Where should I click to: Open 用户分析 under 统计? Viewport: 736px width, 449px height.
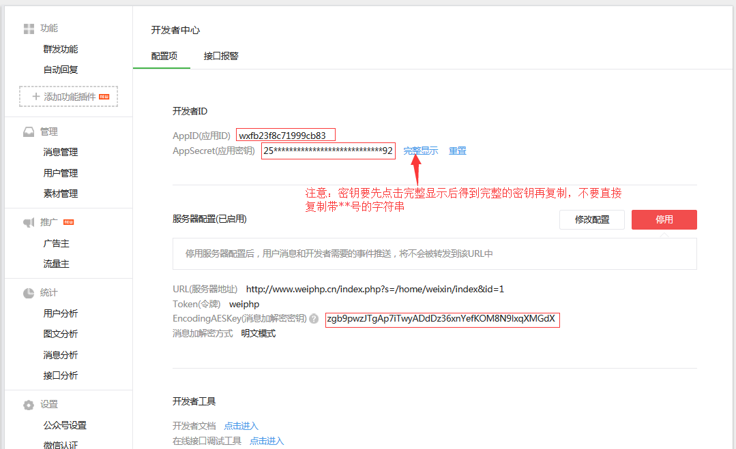tap(61, 313)
